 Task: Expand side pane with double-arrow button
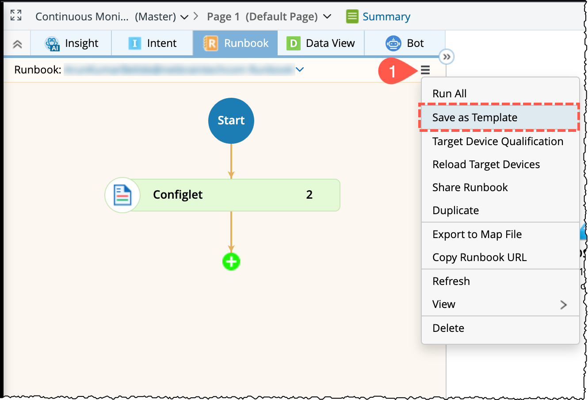[447, 57]
